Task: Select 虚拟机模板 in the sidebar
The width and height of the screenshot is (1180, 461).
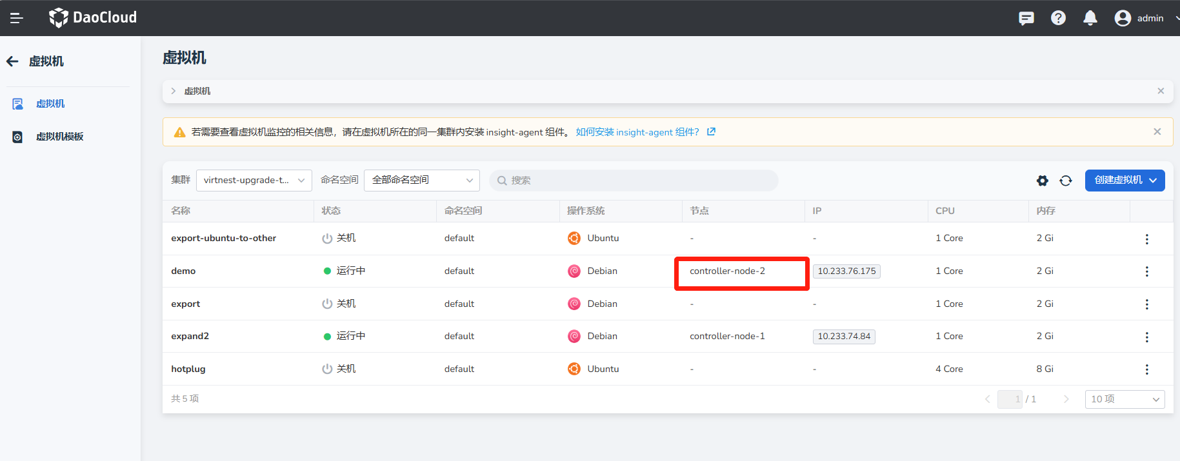Action: pos(59,137)
